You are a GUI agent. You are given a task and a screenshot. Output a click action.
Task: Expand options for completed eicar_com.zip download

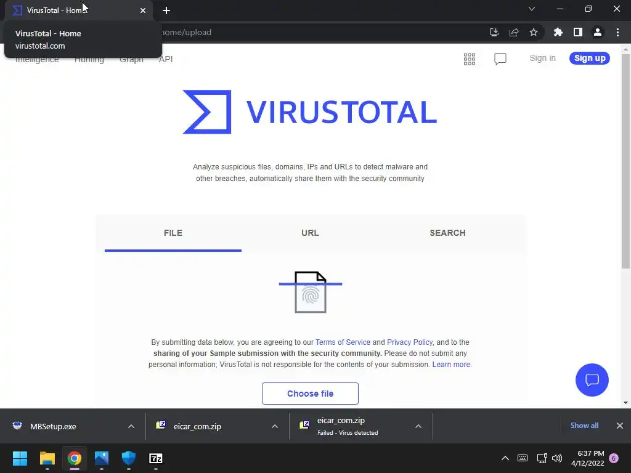tap(275, 426)
